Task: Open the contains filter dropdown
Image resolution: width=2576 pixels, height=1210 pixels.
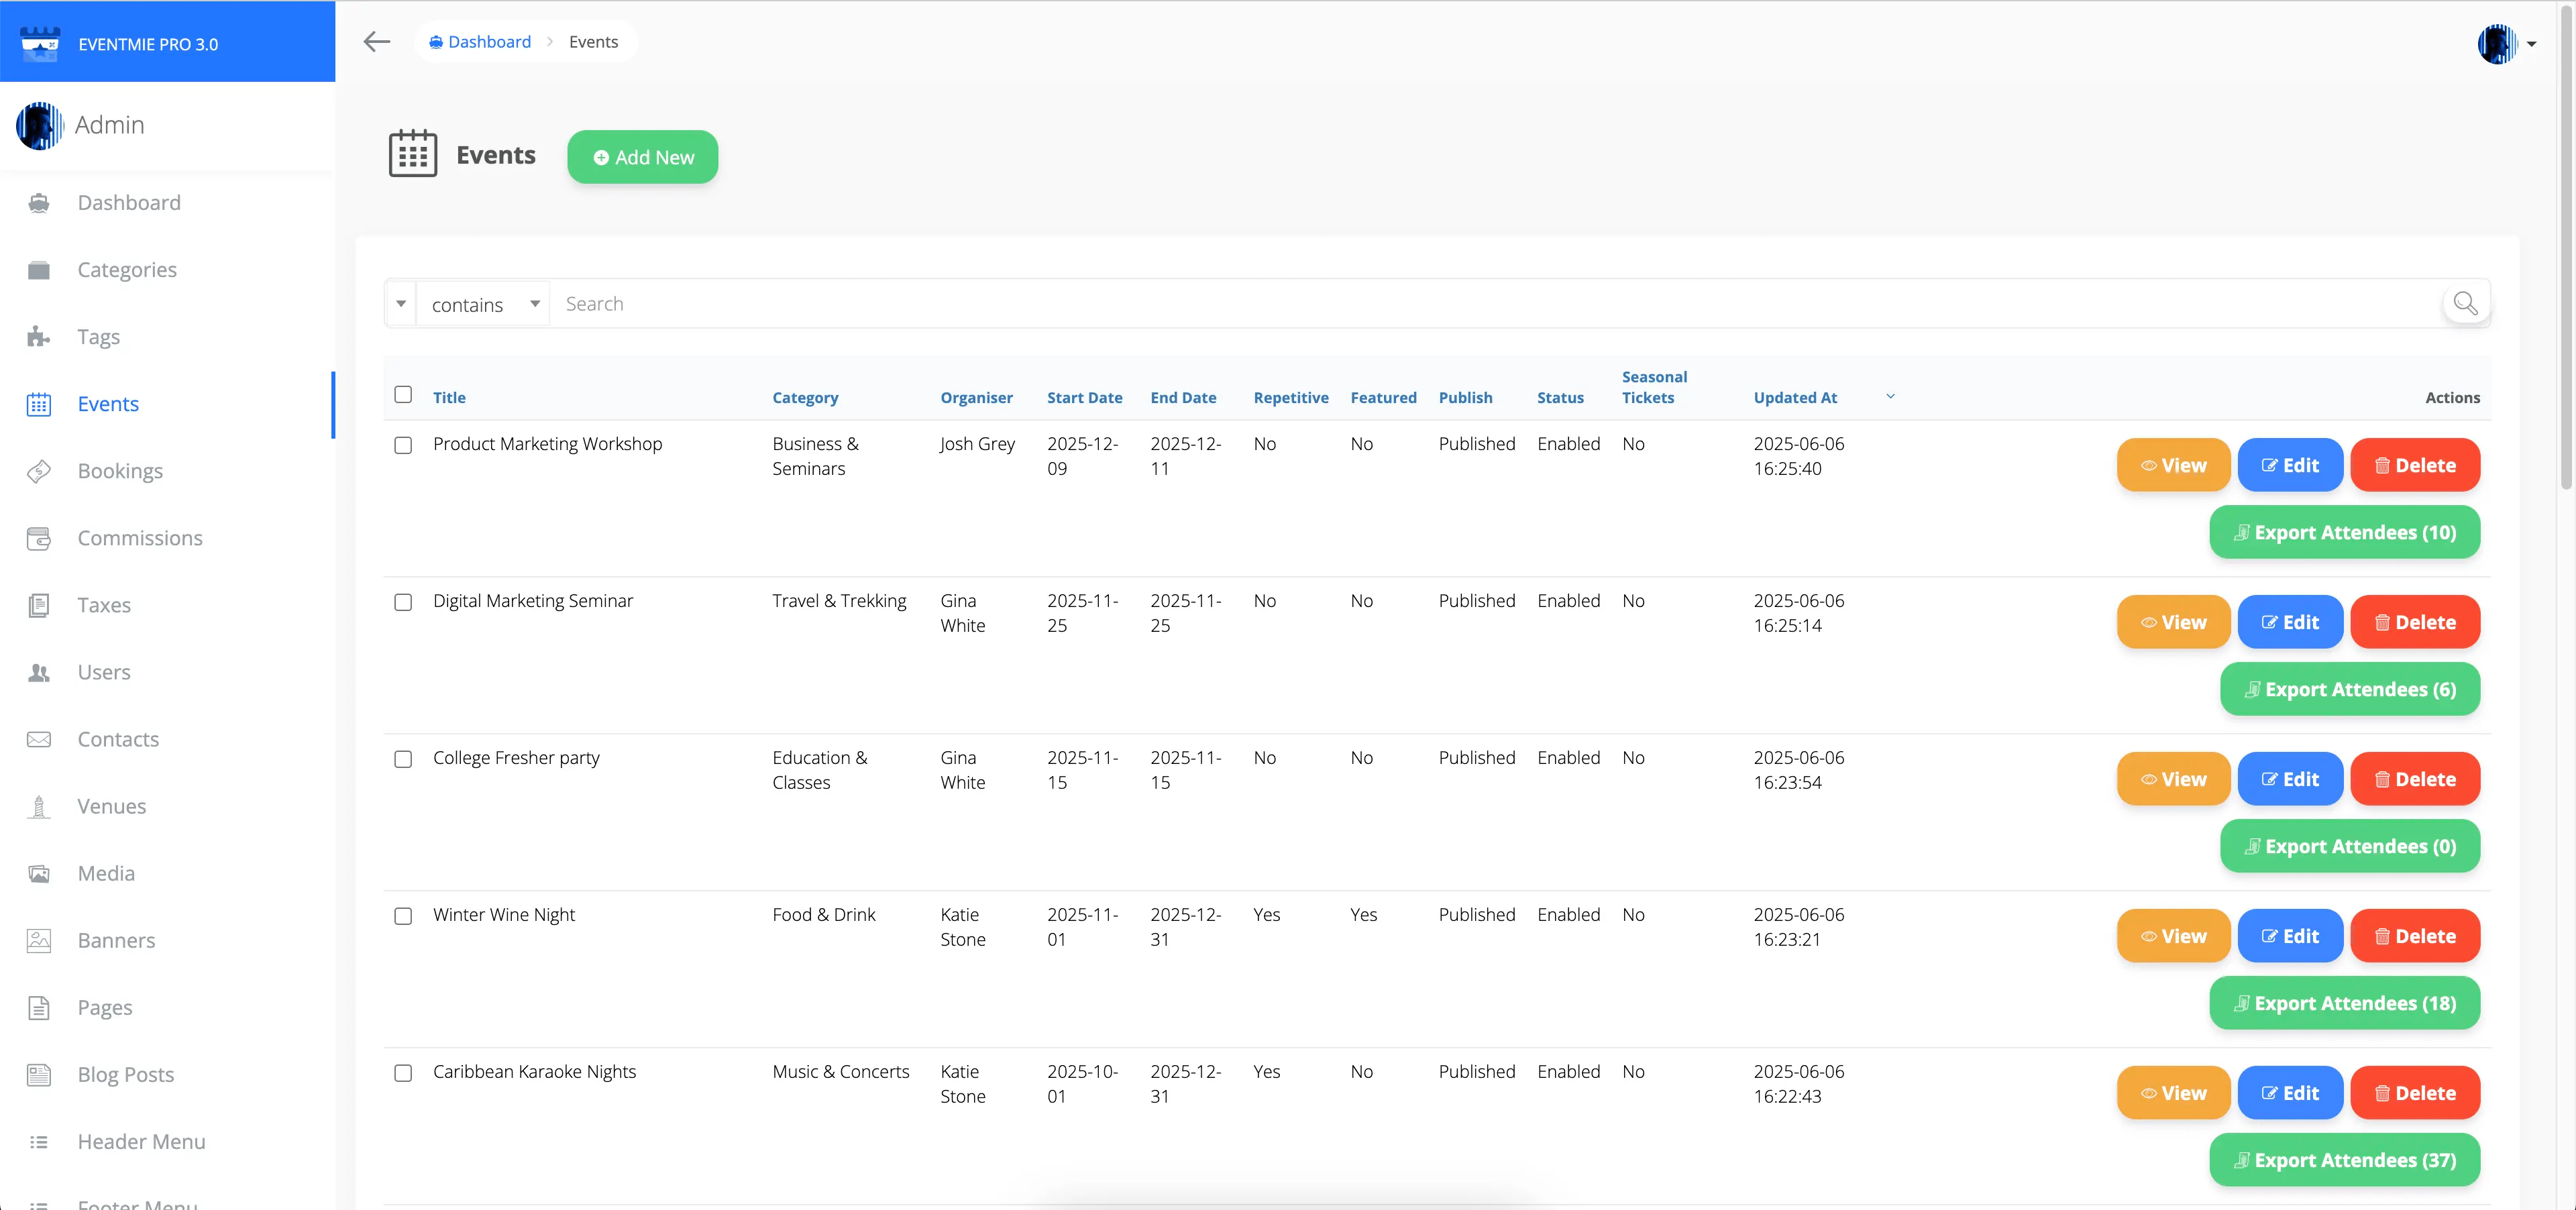Action: pos(484,304)
